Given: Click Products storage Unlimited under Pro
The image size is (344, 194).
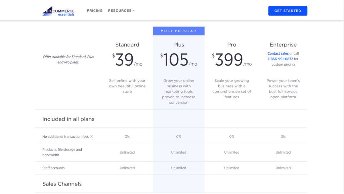Looking at the screenshot, I should click(x=232, y=152).
